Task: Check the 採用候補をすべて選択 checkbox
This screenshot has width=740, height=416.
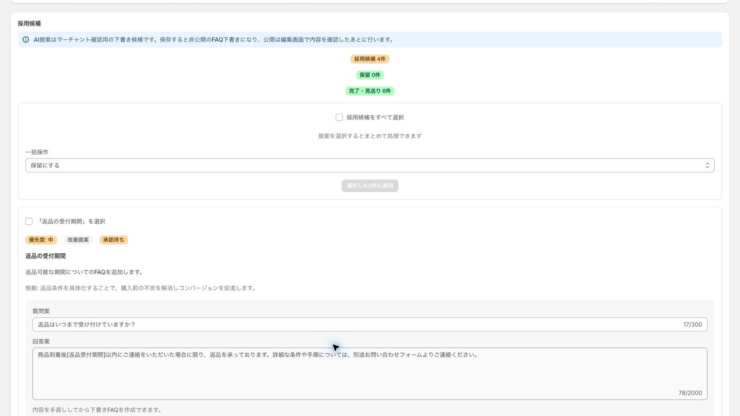Action: pos(339,117)
